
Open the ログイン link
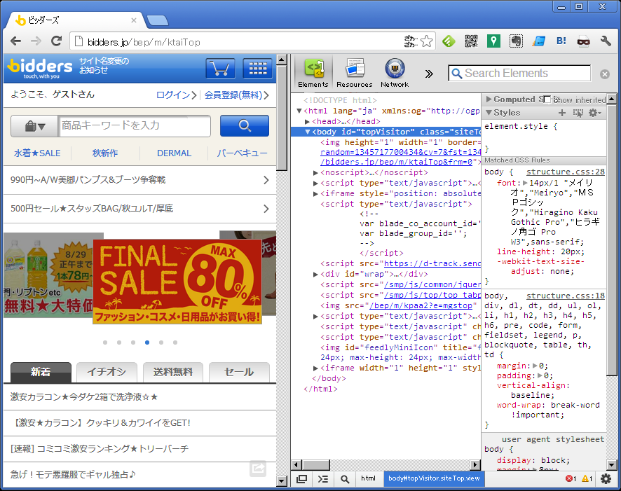click(176, 95)
